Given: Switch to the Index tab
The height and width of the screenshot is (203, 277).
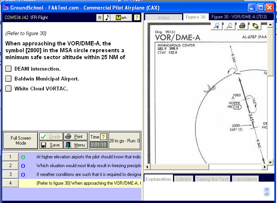Looking at the screenshot, I should [x=163, y=18].
